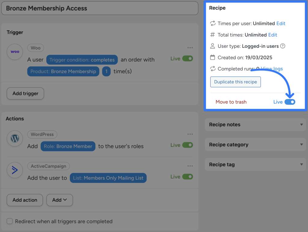Open the trigger options via its ellipsis icon
308x232 pixels.
[190, 48]
